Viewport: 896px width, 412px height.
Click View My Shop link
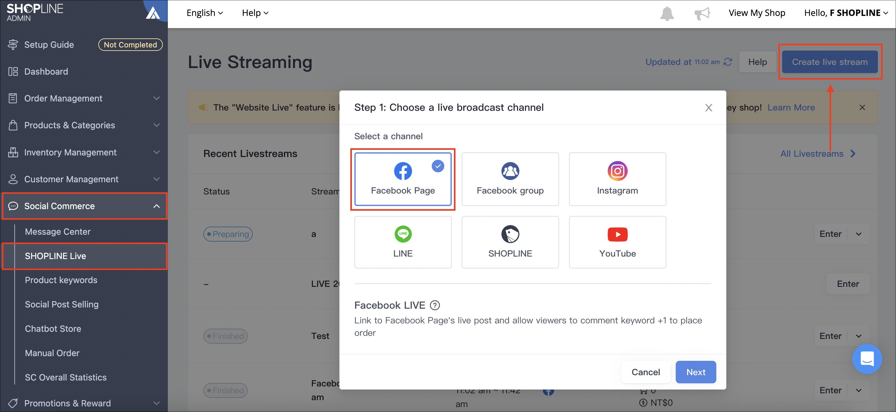click(757, 13)
